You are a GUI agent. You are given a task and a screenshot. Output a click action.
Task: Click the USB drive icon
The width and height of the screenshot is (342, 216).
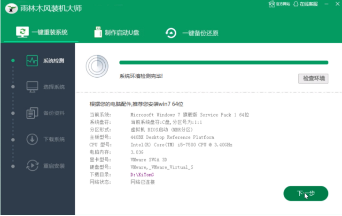tap(98, 32)
